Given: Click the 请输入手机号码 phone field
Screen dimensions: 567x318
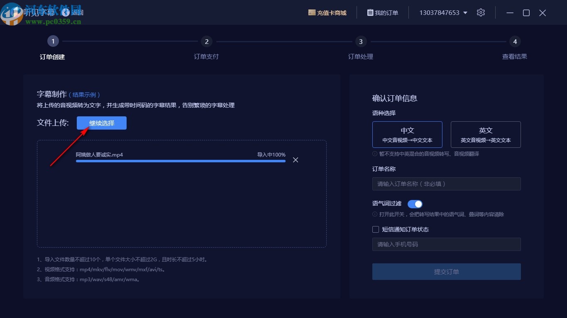Looking at the screenshot, I should click(447, 244).
